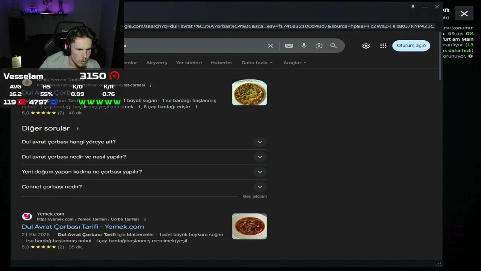Switch to the Alışveriş tab
Image resolution: width=481 pixels, height=271 pixels.
coord(156,62)
